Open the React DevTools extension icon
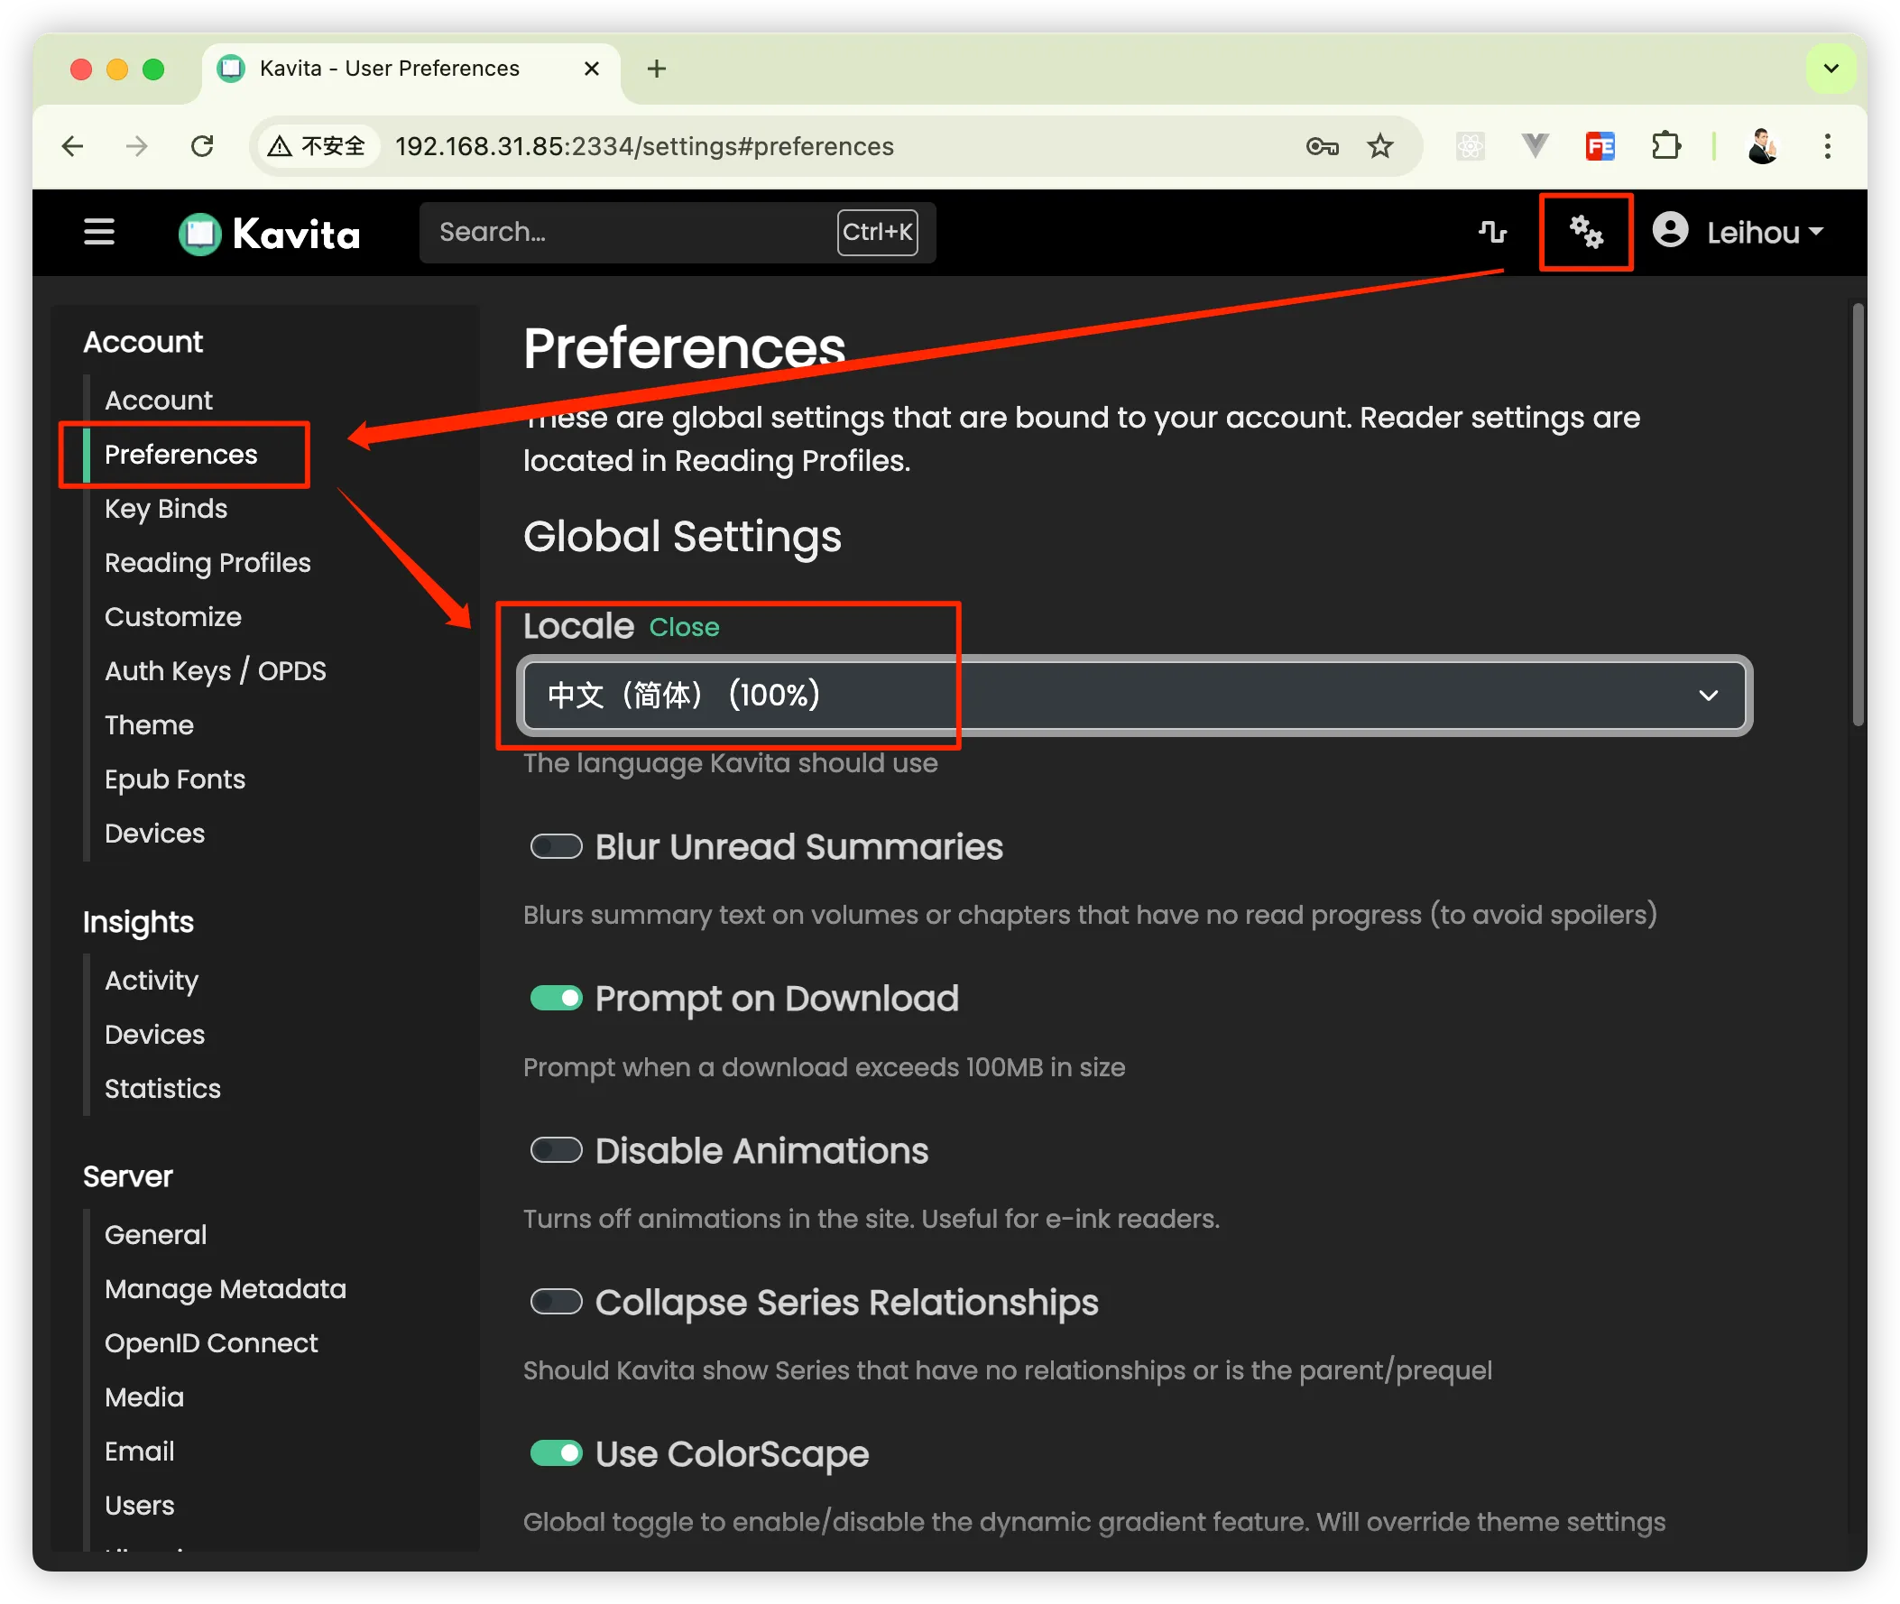Image resolution: width=1900 pixels, height=1604 pixels. (1470, 146)
